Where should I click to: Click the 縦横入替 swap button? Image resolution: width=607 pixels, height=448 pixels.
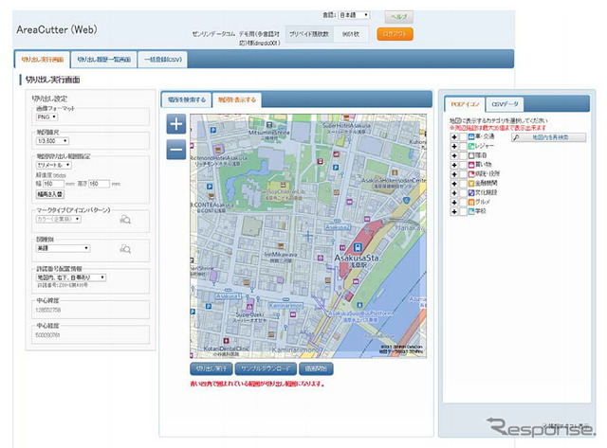[x=50, y=194]
